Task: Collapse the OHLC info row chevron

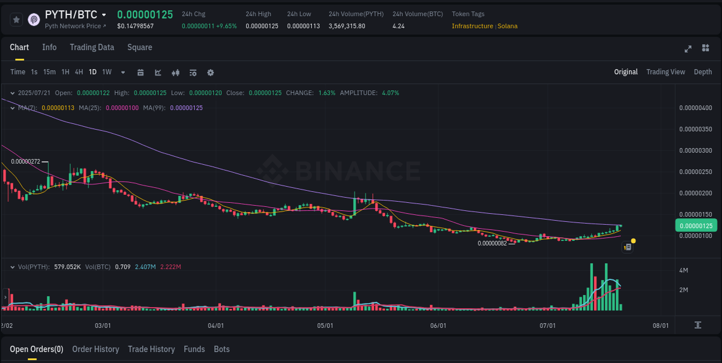Action: pos(12,92)
